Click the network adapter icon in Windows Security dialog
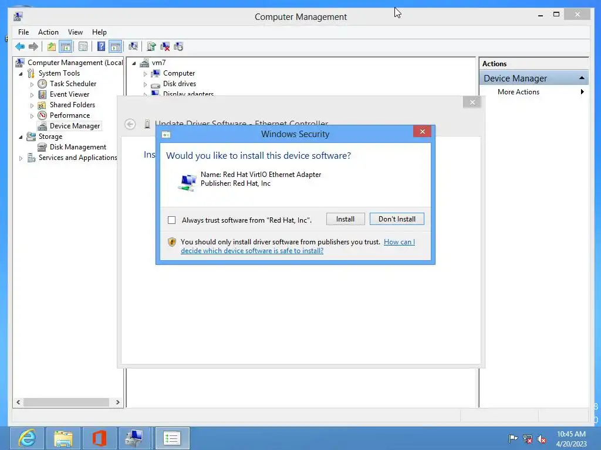Screen dimensions: 601x450 click(187, 182)
